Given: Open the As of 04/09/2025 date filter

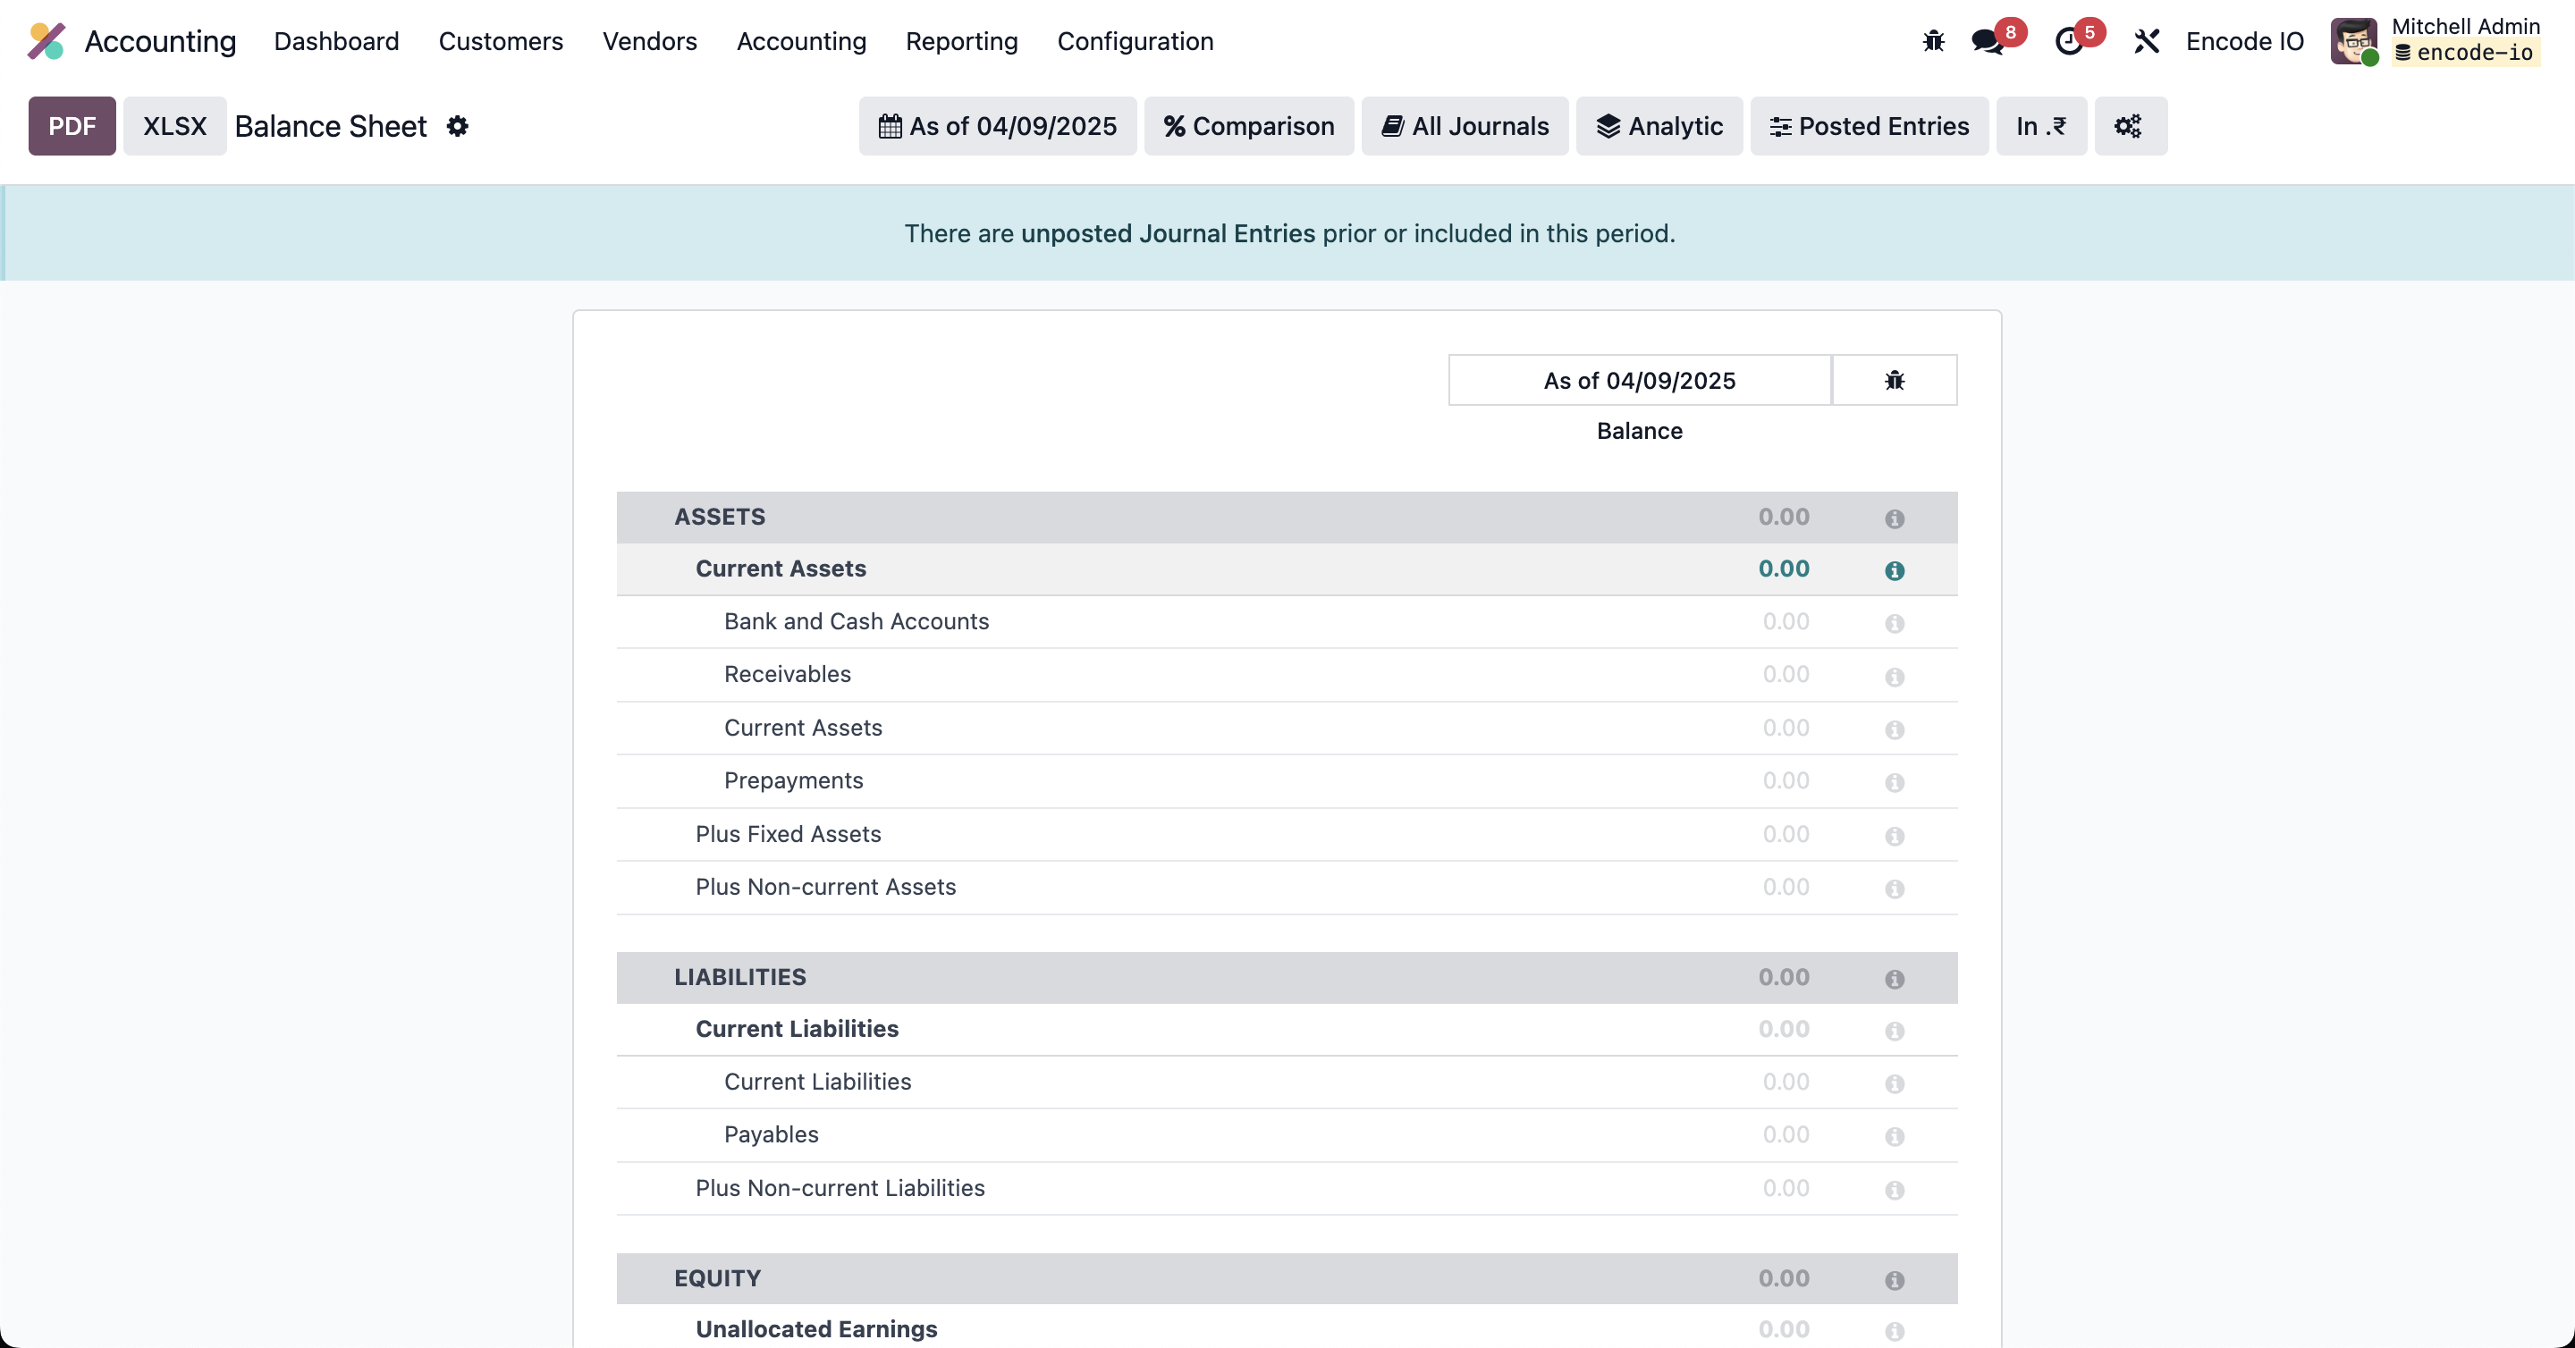Looking at the screenshot, I should 997,126.
